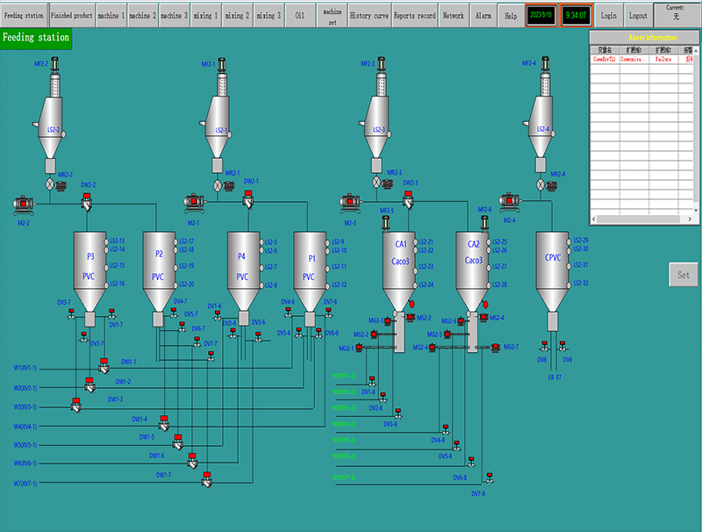Click the Logout button
The height and width of the screenshot is (532, 702).
(638, 14)
